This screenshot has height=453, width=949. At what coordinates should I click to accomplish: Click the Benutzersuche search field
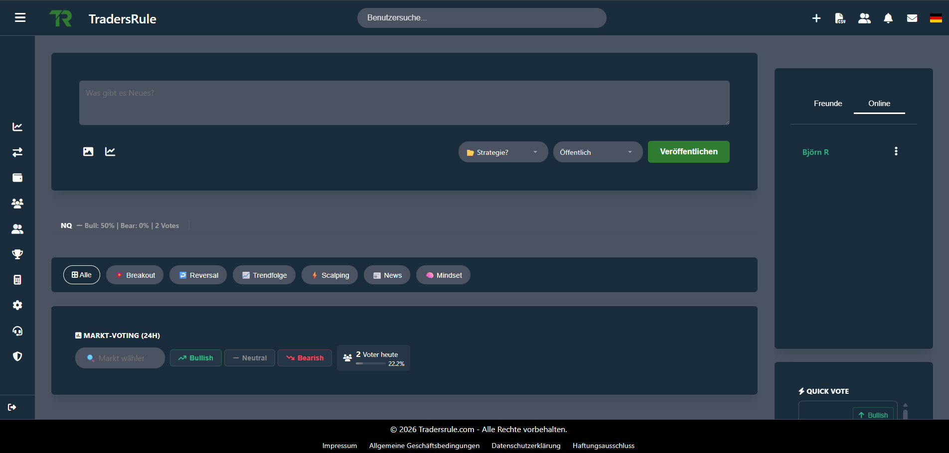coord(481,18)
